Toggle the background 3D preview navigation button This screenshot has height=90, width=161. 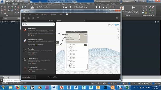pyautogui.click(x=110, y=25)
